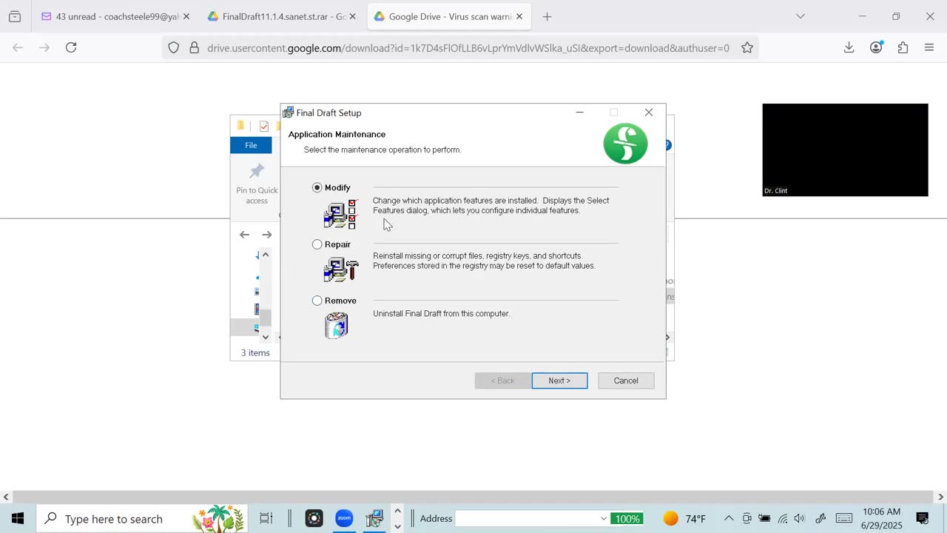Switch to the '43 unread' mail tab
Viewport: 947px width, 533px height.
click(110, 16)
